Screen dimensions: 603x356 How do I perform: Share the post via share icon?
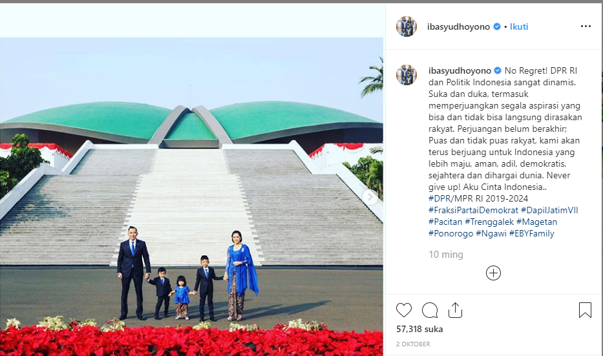pyautogui.click(x=455, y=310)
